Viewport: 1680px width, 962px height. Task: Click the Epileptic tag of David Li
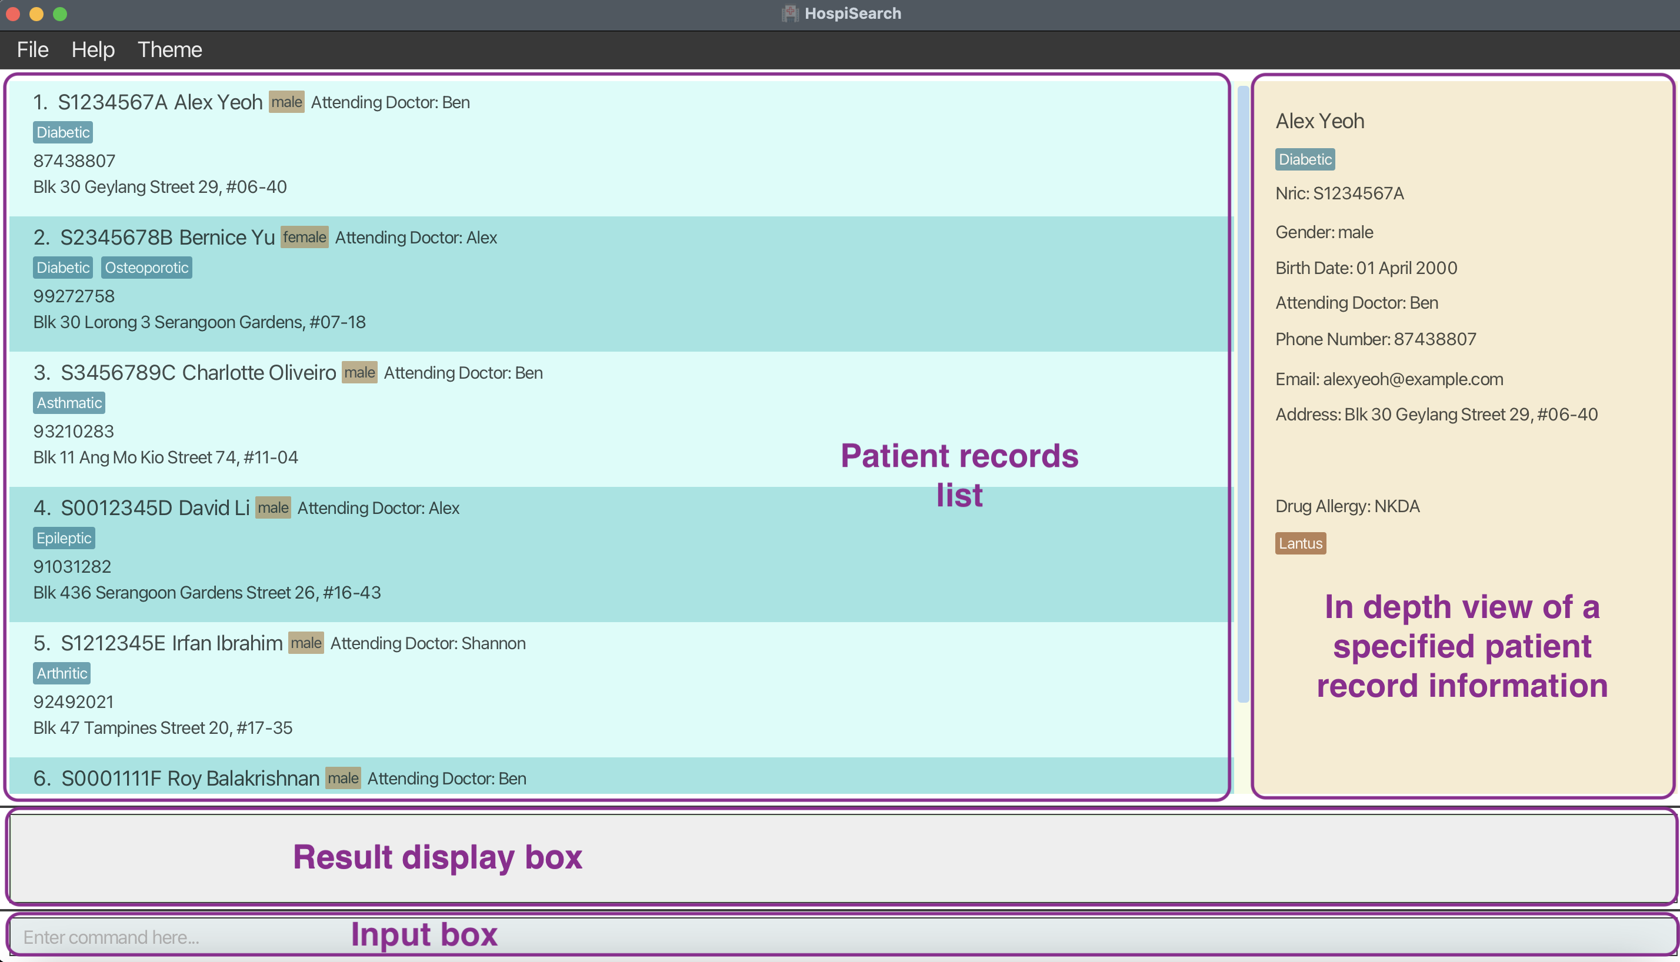(x=64, y=538)
